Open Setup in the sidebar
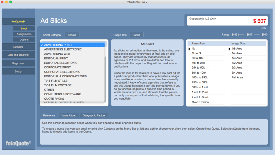The width and height of the screenshot is (275, 155). (x=18, y=71)
